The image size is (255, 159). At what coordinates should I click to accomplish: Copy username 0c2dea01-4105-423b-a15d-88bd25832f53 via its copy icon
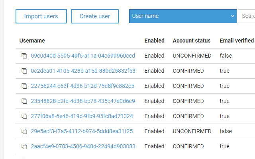tap(24, 71)
